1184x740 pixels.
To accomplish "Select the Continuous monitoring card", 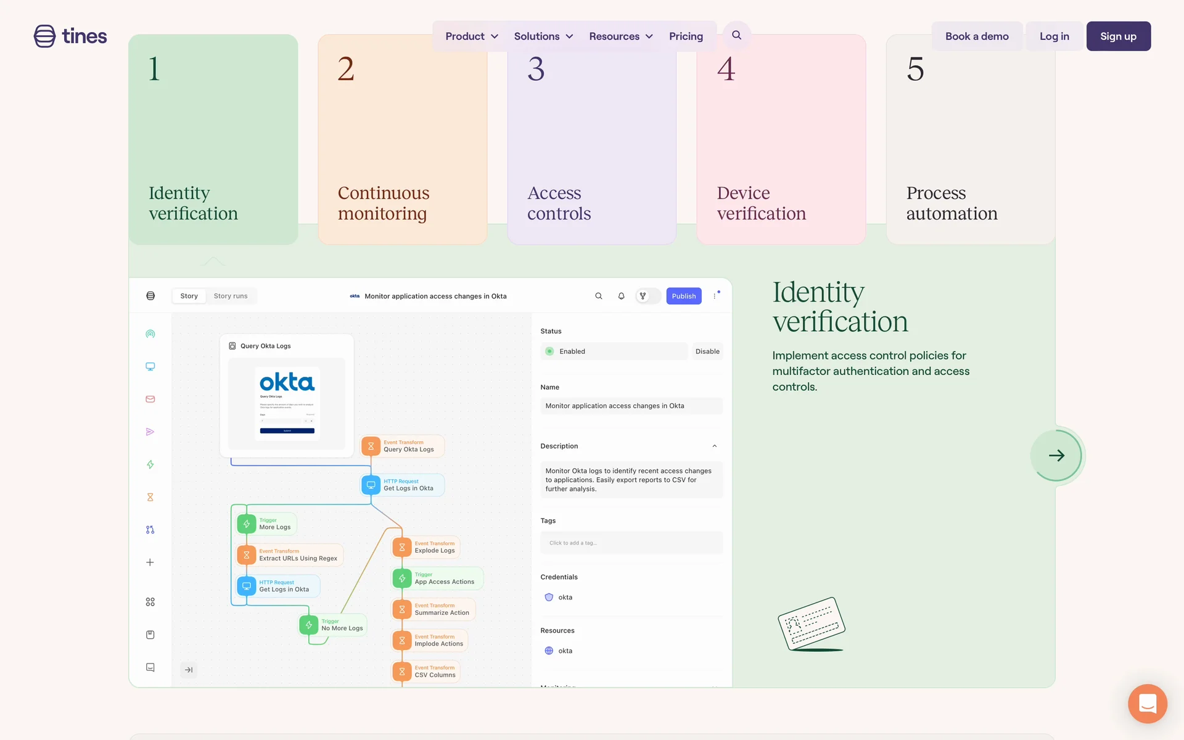I will [x=402, y=139].
